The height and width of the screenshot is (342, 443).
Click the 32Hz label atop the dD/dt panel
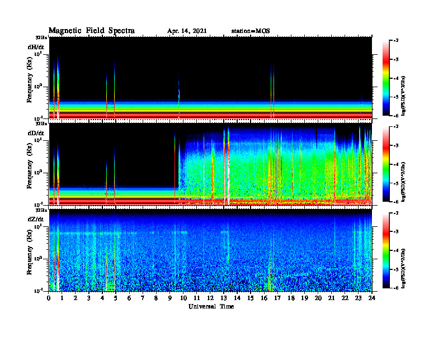(x=41, y=123)
